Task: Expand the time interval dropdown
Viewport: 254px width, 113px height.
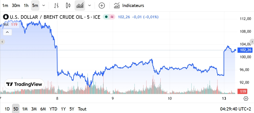Action: (44, 5)
